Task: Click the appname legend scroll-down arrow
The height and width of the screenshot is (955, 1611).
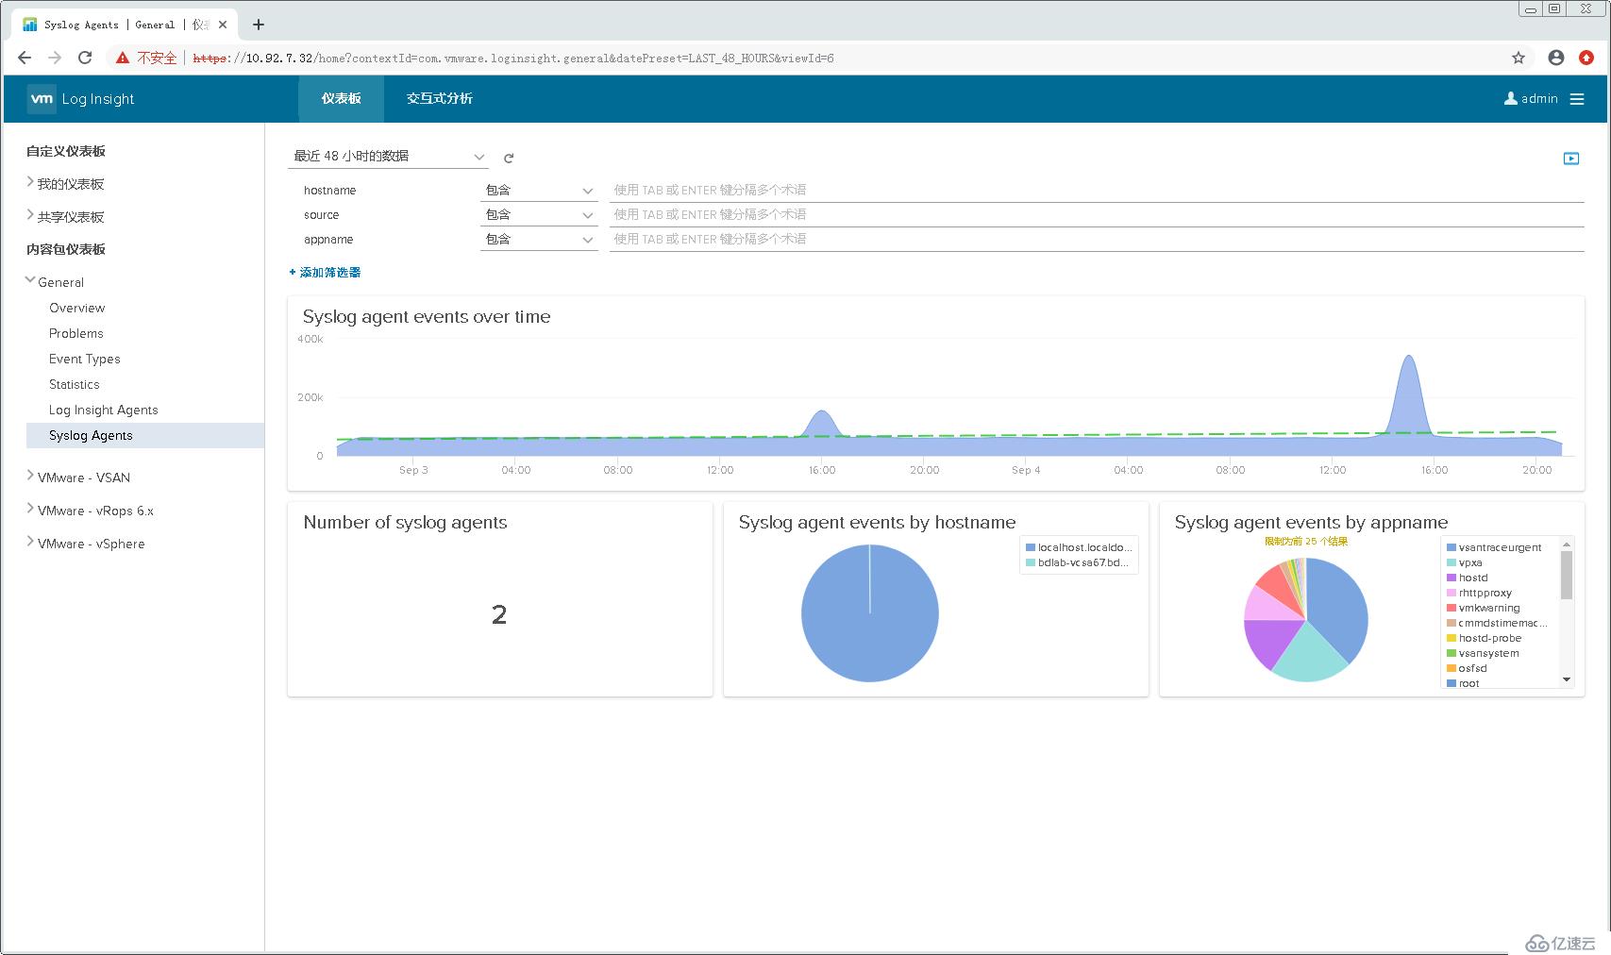Action: [1567, 679]
